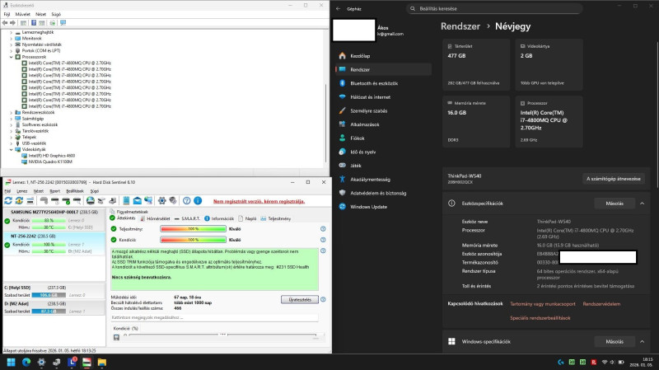659x370 pixels.
Task: Expand the Rendszereszközök node
Action: tap(12, 112)
